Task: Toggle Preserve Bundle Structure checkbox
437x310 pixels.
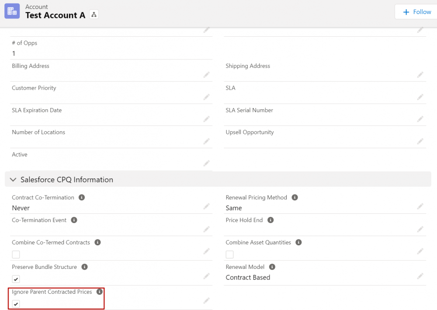Action: click(16, 279)
